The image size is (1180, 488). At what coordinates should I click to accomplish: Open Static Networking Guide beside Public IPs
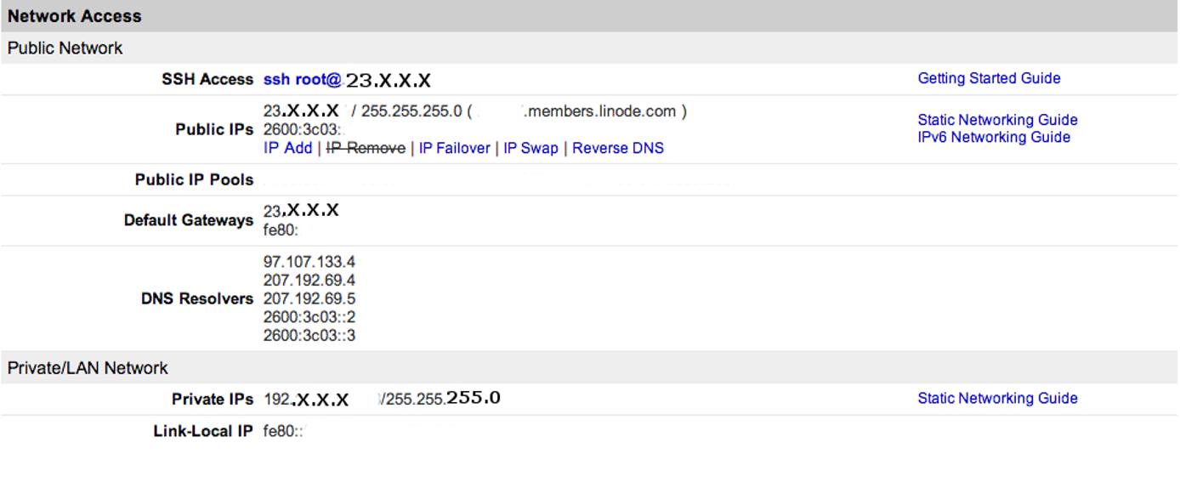click(997, 120)
